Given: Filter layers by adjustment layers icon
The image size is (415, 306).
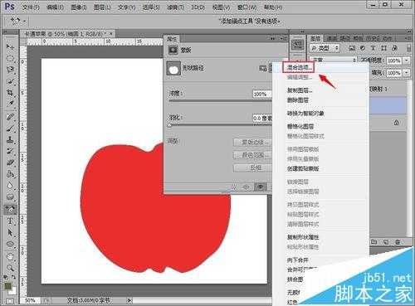Looking at the screenshot, I should click(x=363, y=48).
